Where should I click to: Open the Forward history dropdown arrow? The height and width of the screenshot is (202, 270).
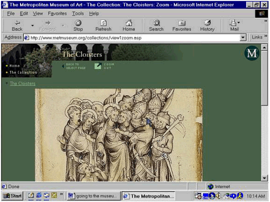(63, 25)
